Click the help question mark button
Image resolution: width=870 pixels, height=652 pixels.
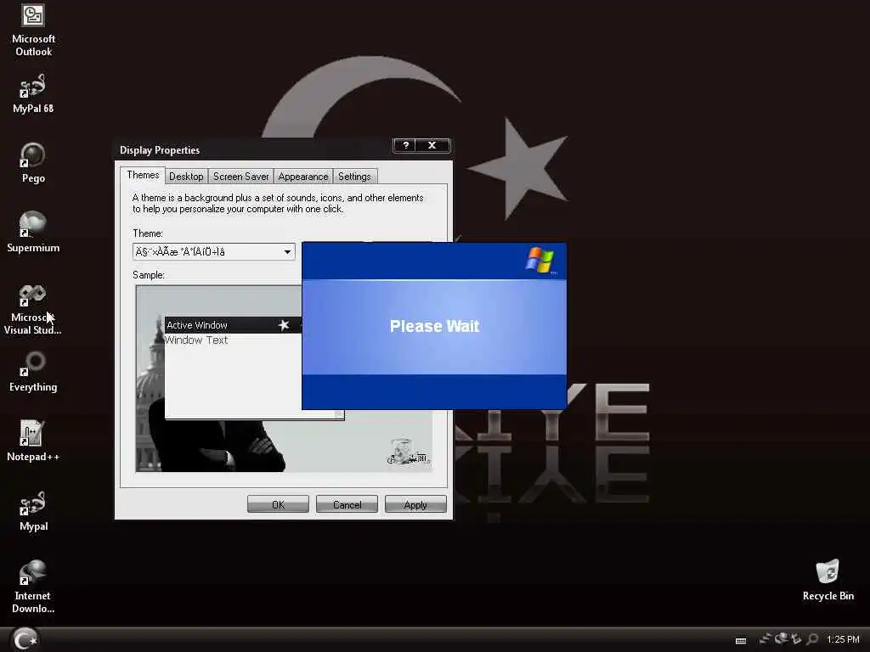406,145
